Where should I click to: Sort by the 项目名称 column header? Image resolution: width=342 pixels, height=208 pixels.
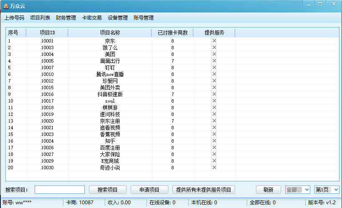(x=110, y=33)
